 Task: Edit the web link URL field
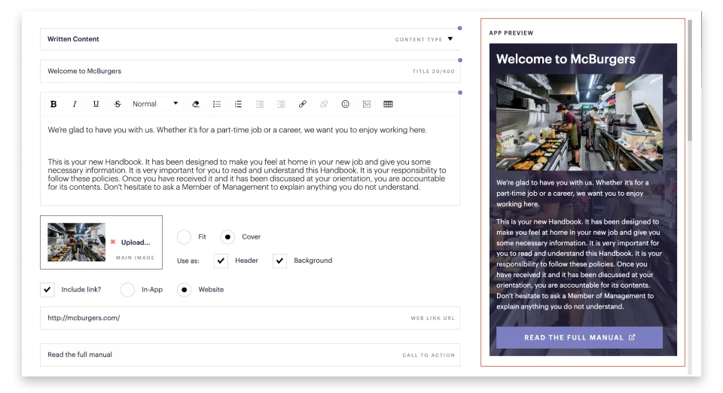(x=250, y=318)
